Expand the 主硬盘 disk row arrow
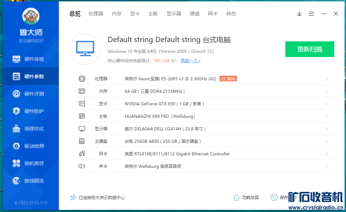The image size is (346, 212). click(326, 141)
